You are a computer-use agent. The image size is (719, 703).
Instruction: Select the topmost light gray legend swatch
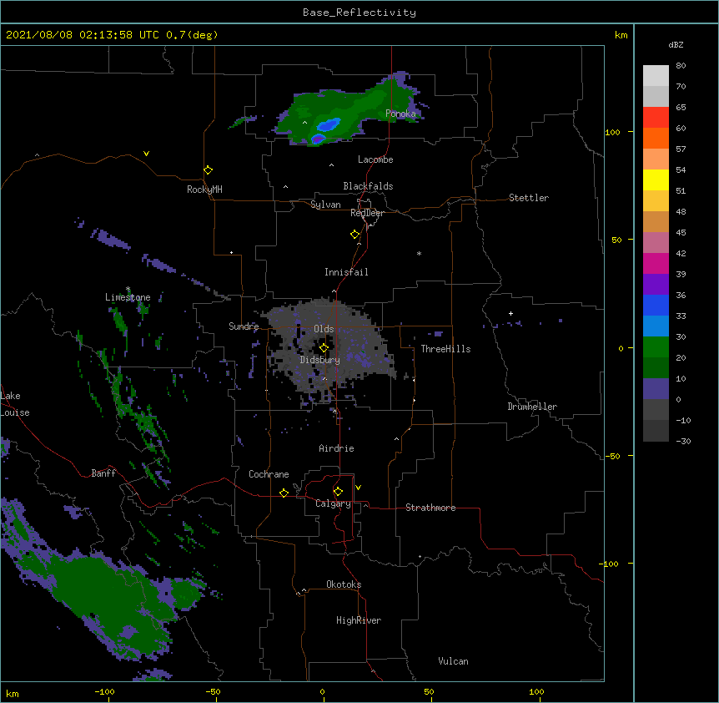pyautogui.click(x=656, y=75)
